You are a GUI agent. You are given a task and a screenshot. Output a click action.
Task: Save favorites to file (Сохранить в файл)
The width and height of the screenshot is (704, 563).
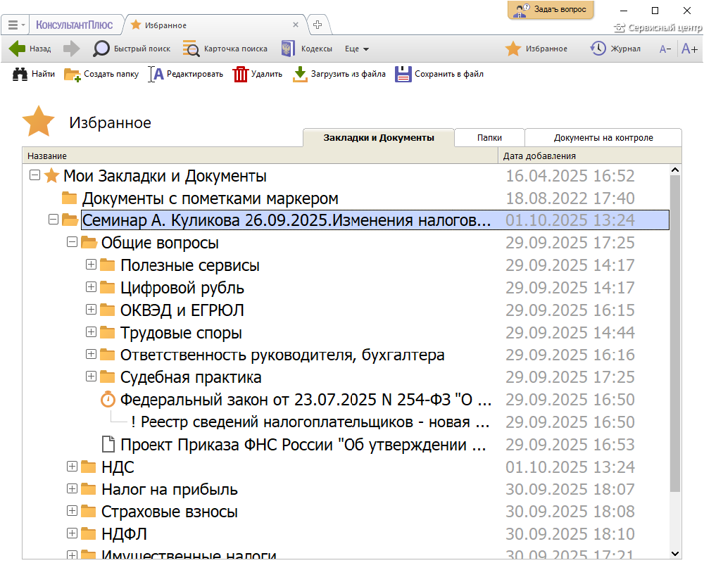click(x=403, y=74)
